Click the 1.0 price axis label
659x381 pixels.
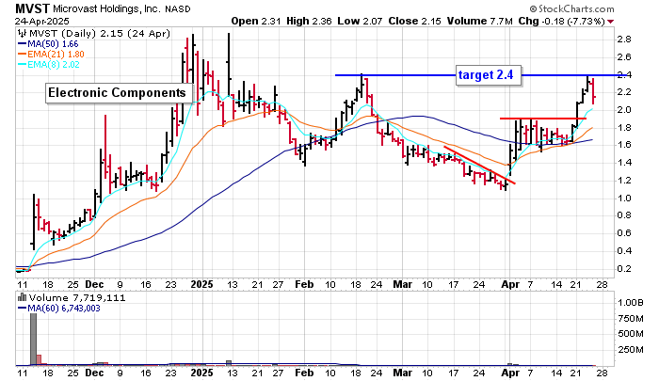pos(623,198)
